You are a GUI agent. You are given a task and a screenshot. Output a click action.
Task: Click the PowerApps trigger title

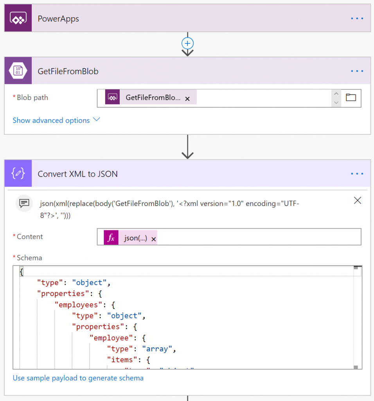[x=58, y=19]
